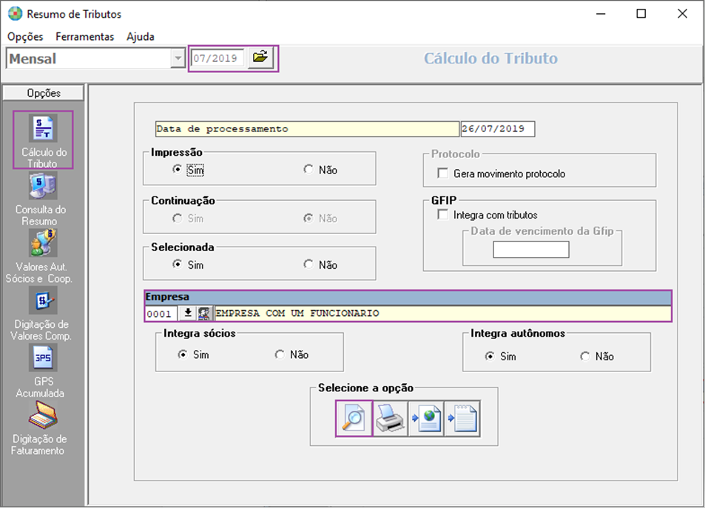Select Não under Impressão
This screenshot has height=508, width=705.
point(308,170)
